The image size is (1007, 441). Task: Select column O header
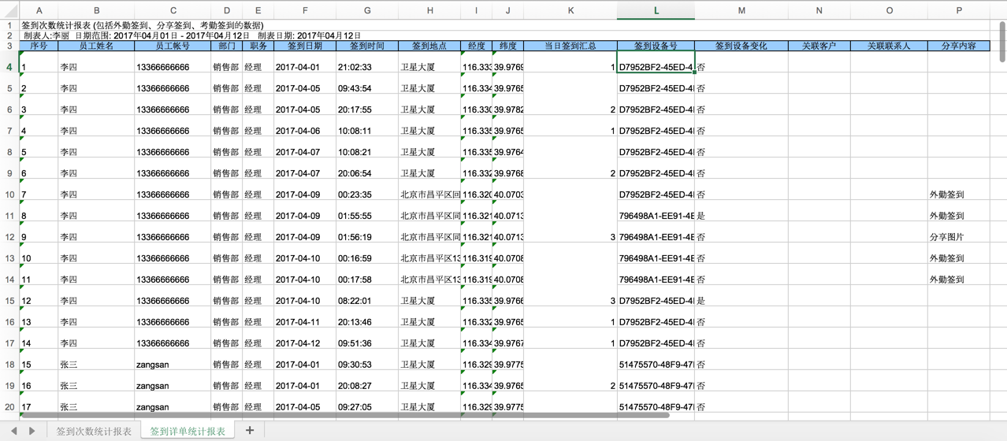(x=889, y=10)
